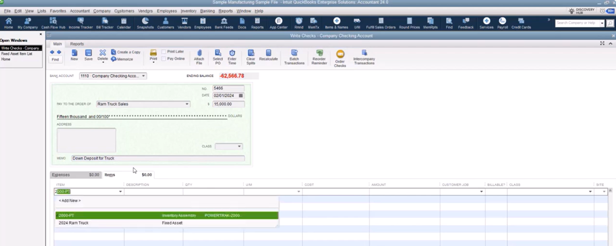Switch to the Expenses tab
The width and height of the screenshot is (616, 246).
(x=61, y=175)
